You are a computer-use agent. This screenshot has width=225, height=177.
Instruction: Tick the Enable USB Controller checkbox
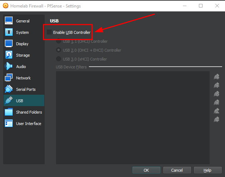coord(49,32)
